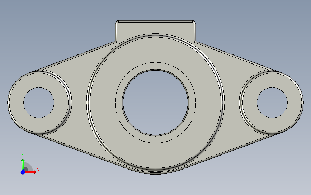Select the left mounting hole of the flange
Image resolution: width=311 pixels, height=195 pixels.
click(x=39, y=103)
